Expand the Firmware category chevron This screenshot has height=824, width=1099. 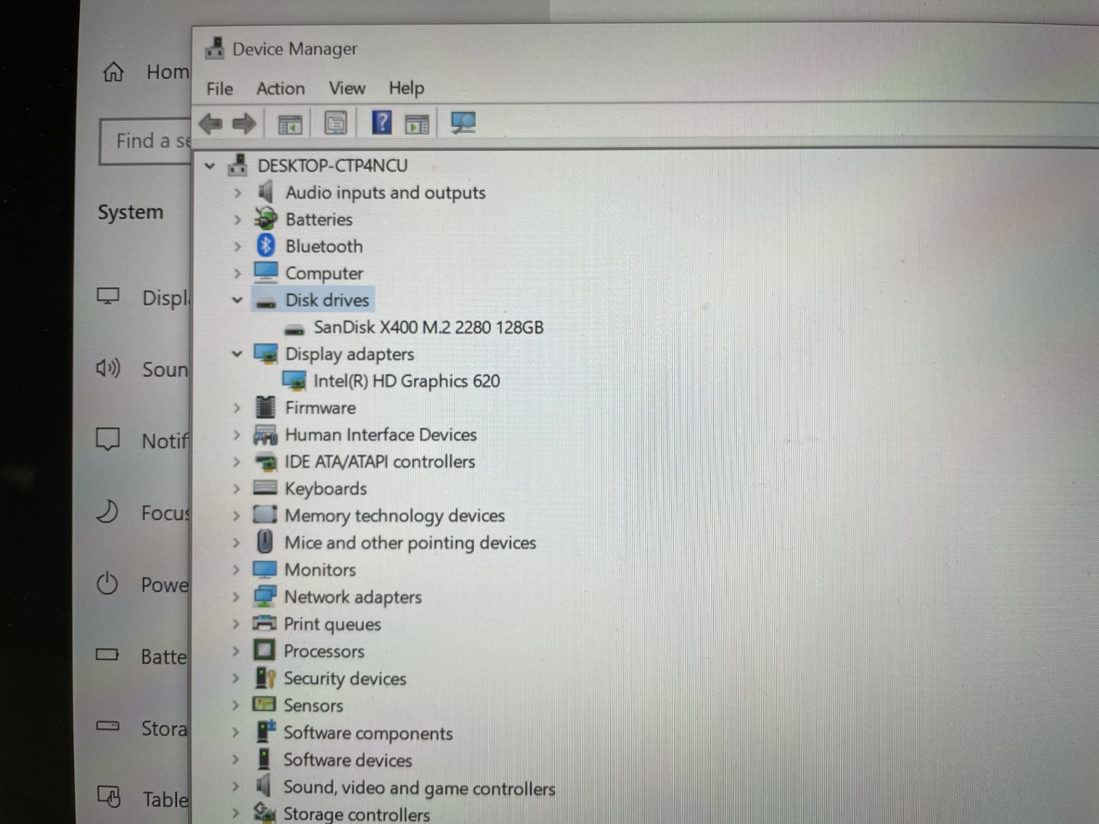[237, 408]
